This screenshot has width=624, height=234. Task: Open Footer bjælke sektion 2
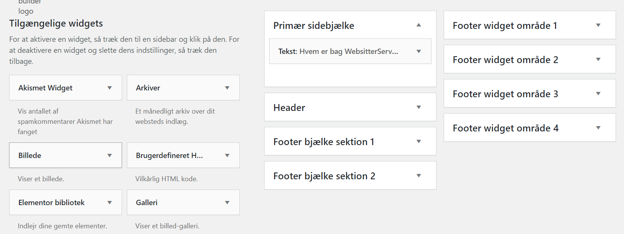(x=419, y=175)
